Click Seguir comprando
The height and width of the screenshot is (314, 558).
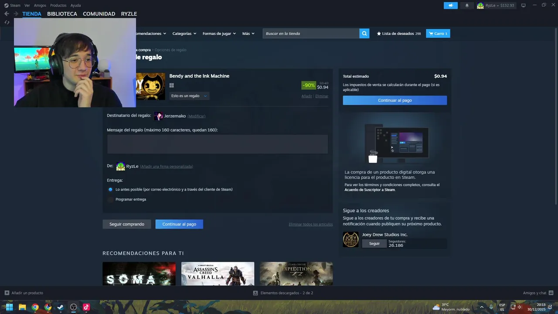(127, 224)
